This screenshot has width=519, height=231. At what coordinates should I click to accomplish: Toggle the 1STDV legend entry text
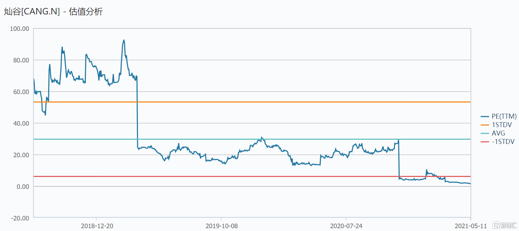502,125
